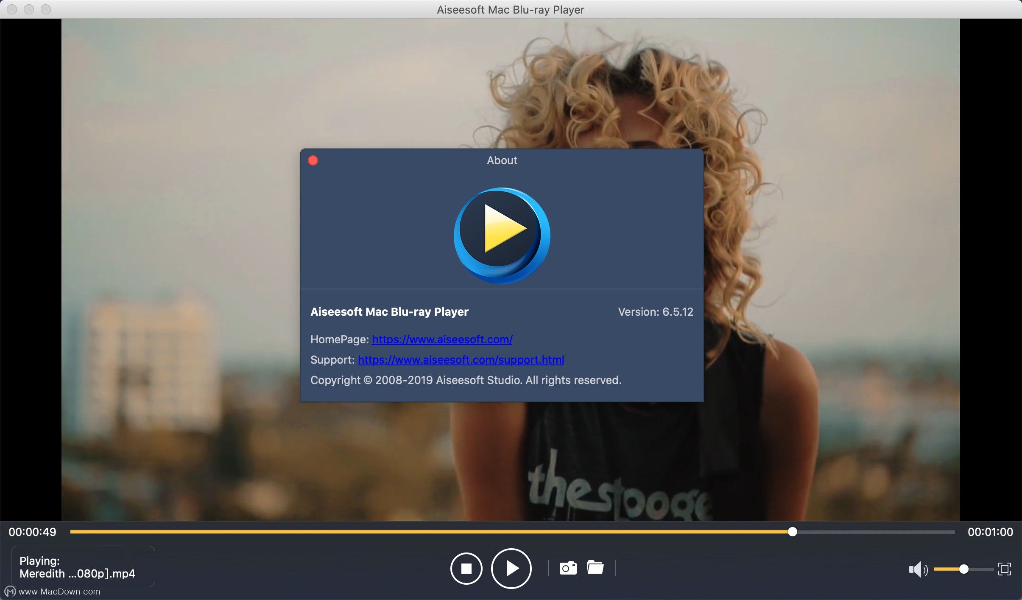1022x600 pixels.
Task: Minimize the main player window
Action: [29, 9]
